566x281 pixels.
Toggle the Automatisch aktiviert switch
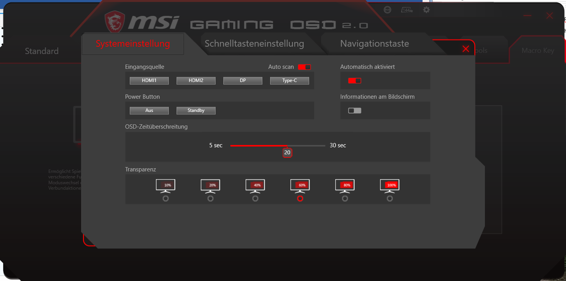355,80
